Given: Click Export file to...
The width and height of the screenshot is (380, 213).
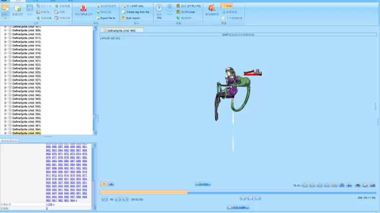Looking at the screenshot, I should click(107, 18).
